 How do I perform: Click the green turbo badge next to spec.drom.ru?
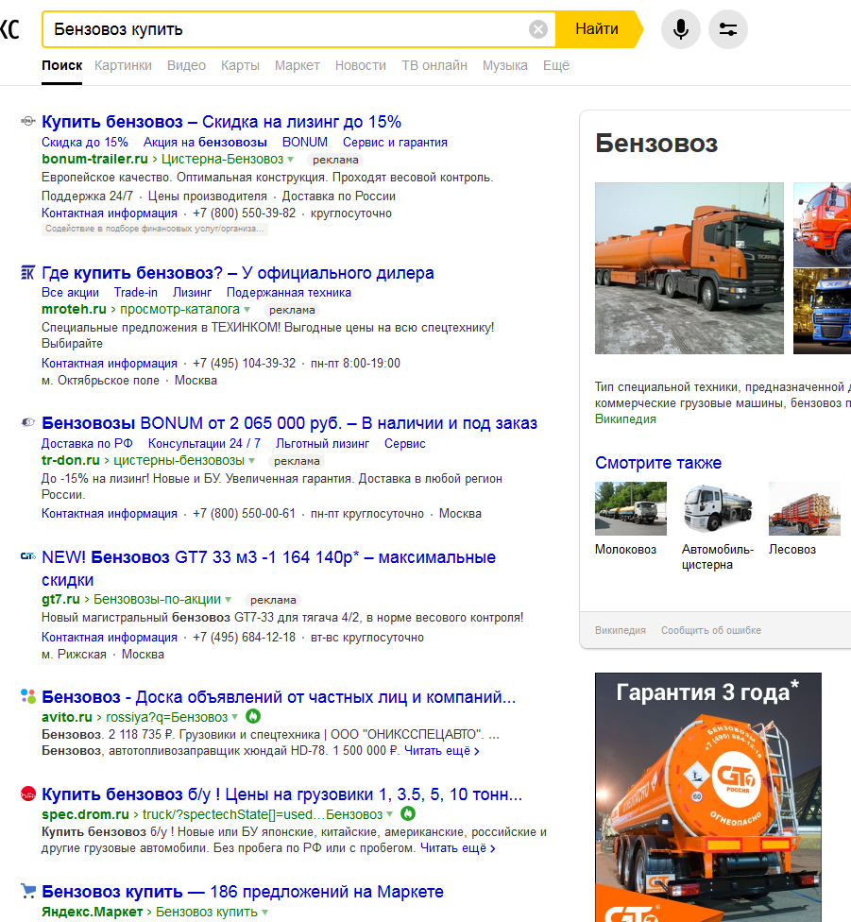pyautogui.click(x=407, y=813)
